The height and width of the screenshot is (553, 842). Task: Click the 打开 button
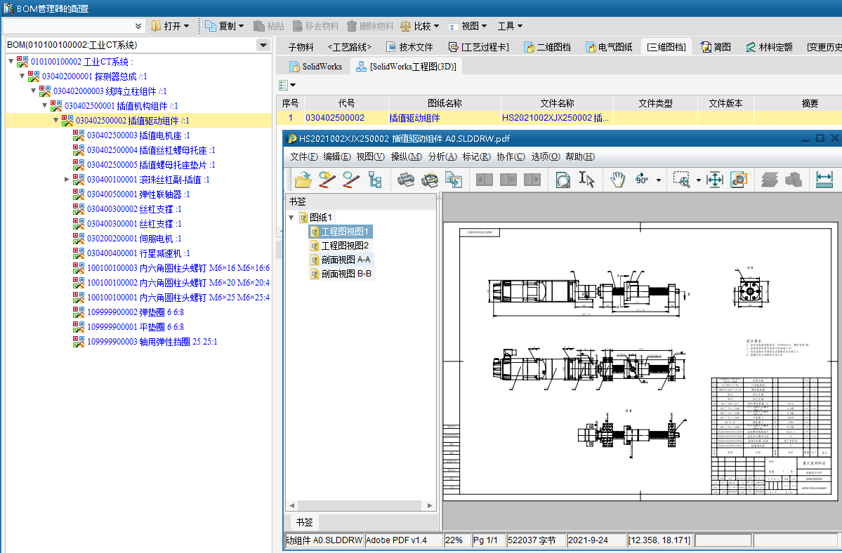click(x=170, y=26)
